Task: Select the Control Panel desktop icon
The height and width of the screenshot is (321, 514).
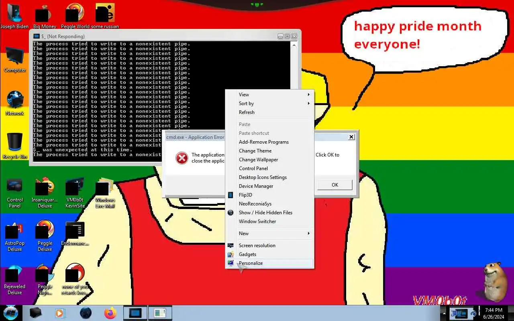Action: (x=15, y=193)
